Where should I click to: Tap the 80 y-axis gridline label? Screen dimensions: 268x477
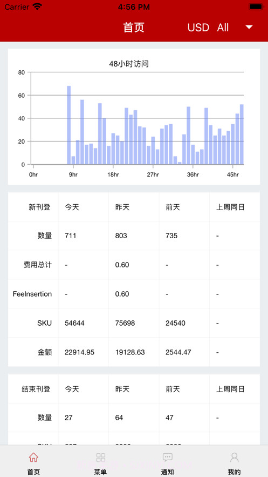21,72
